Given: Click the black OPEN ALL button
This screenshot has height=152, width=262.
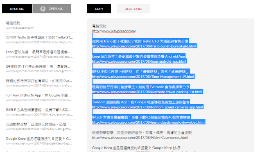Looking at the screenshot, I should coord(17,9).
